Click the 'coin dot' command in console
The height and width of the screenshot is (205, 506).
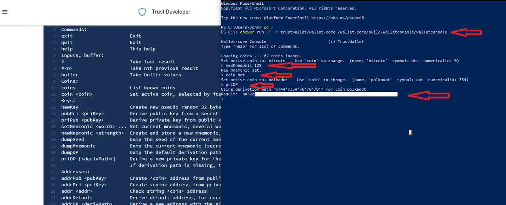[235, 75]
